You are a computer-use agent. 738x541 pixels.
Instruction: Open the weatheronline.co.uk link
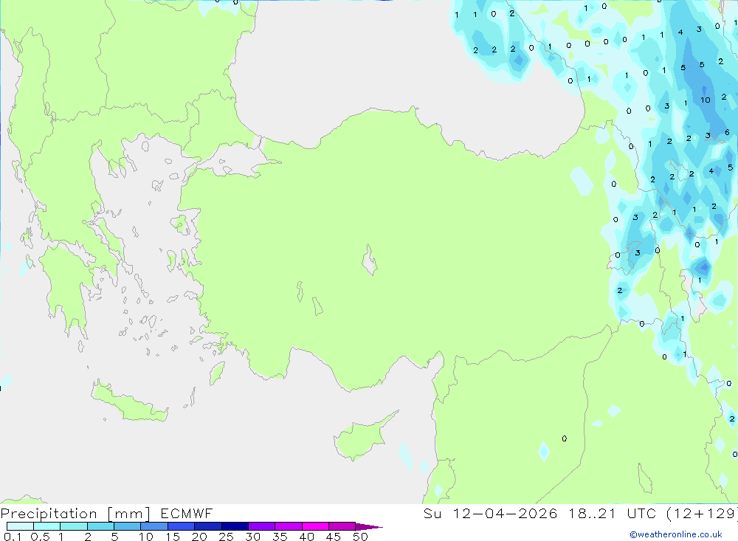[x=676, y=534]
